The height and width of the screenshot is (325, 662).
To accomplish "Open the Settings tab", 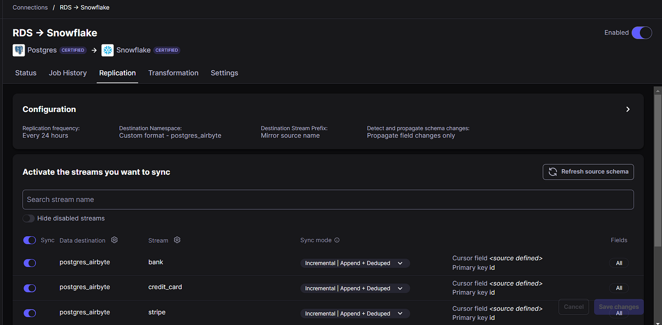I will 224,73.
